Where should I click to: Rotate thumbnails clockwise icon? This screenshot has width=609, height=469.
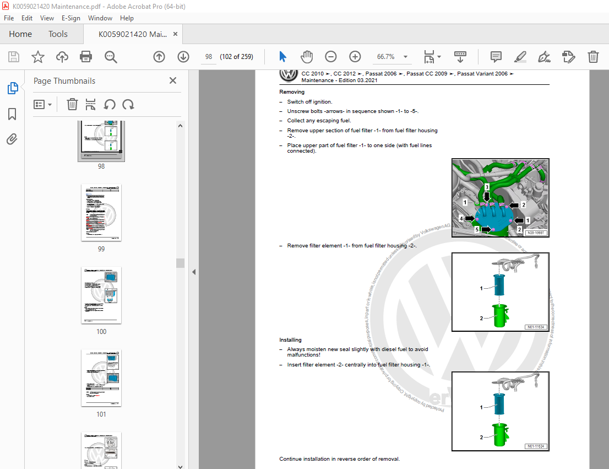tap(128, 105)
